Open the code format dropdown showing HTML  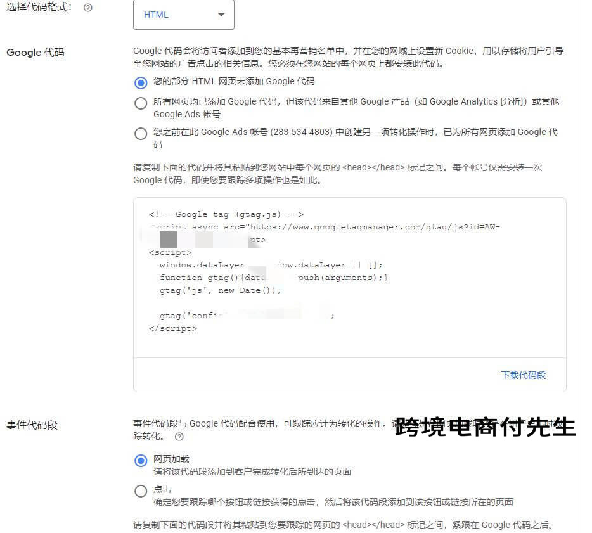(x=184, y=14)
